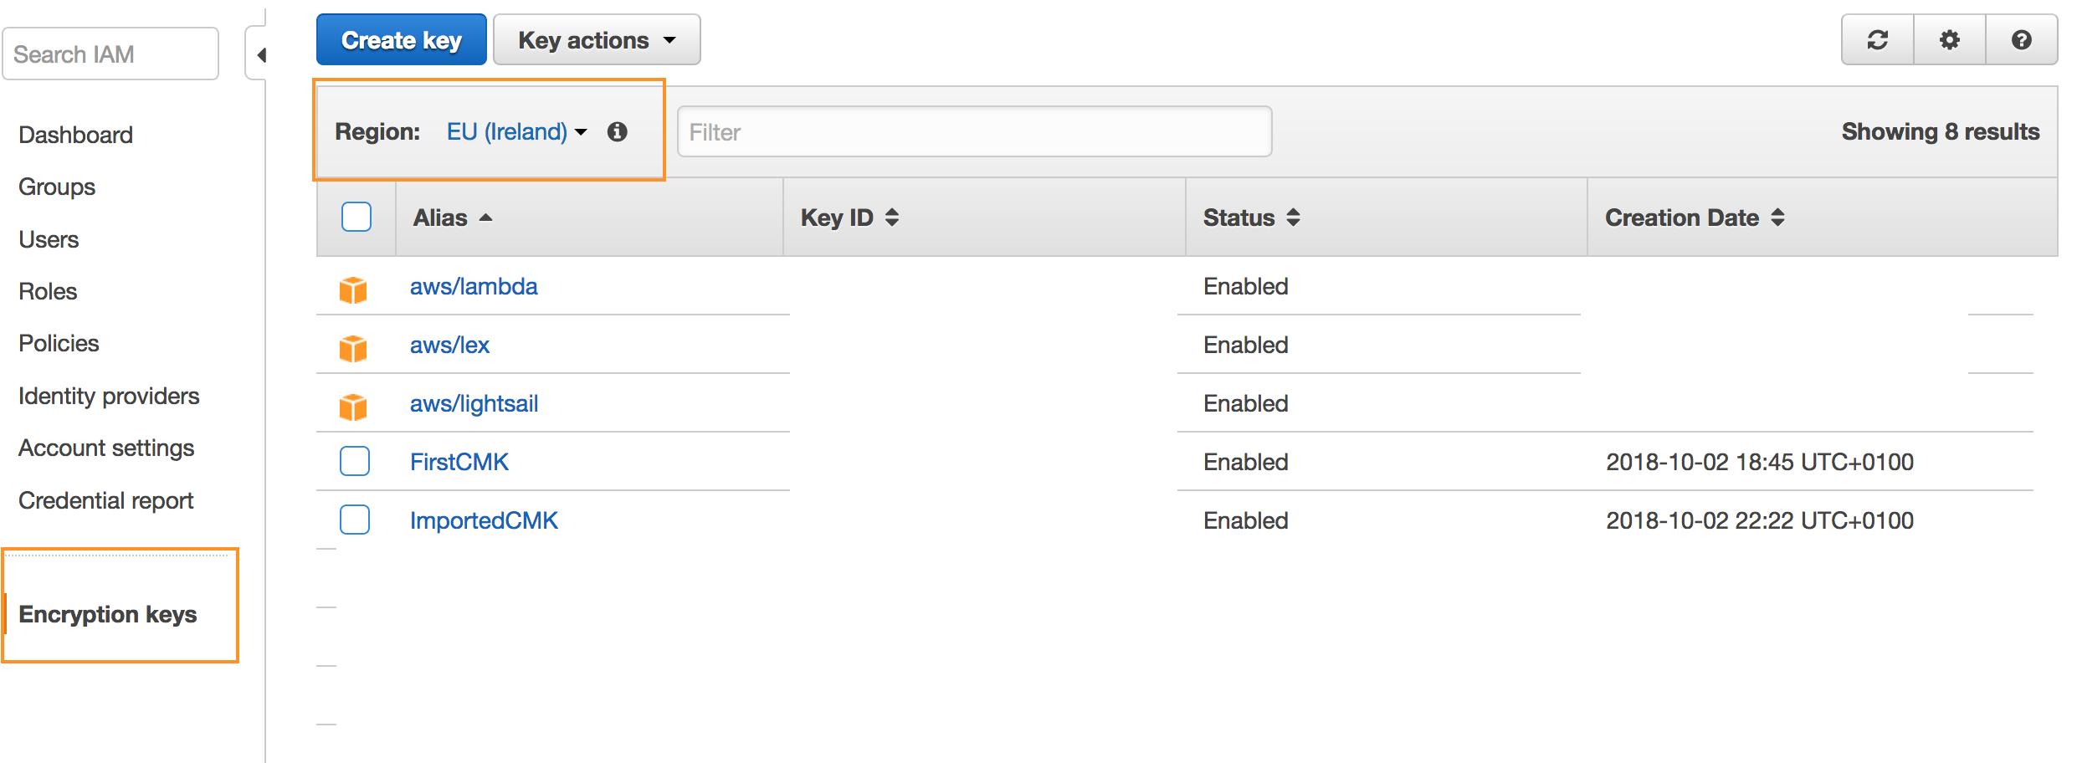This screenshot has height=763, width=2077.
Task: Open the ImportedCMK key link
Action: [x=484, y=520]
